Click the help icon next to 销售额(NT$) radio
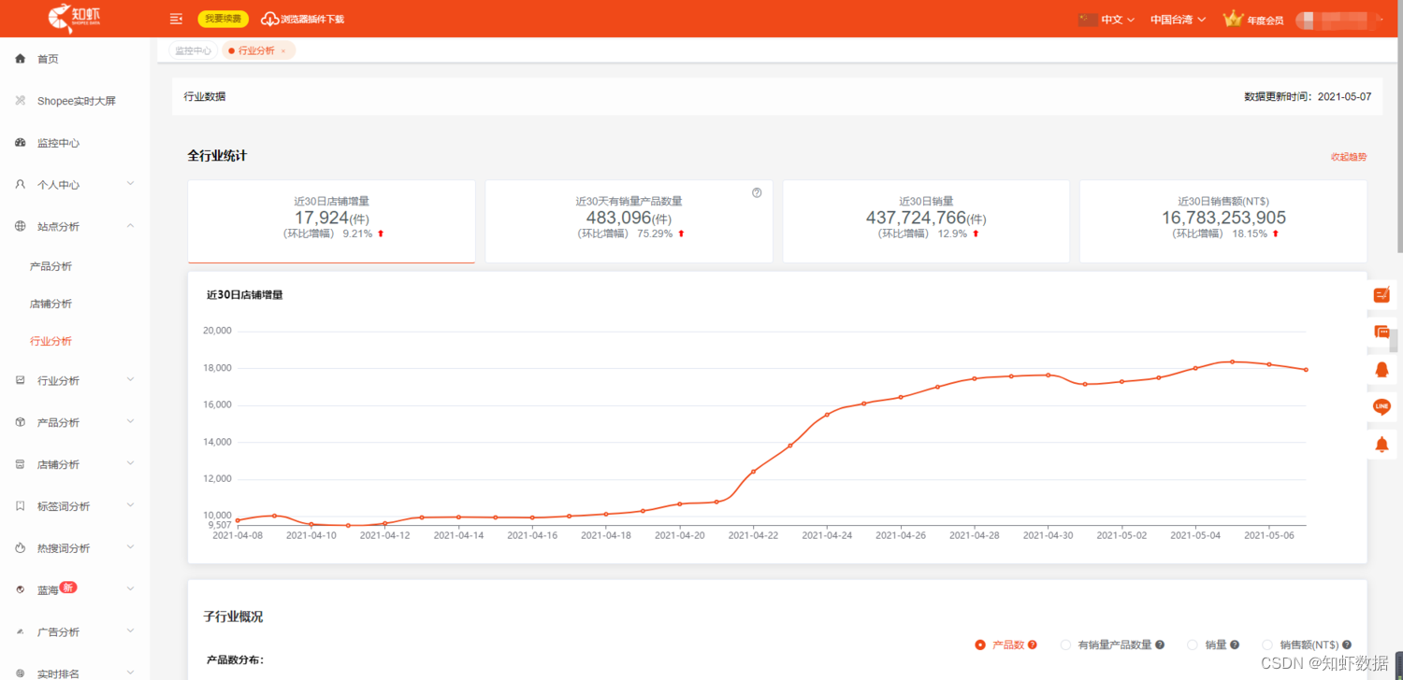 (x=1346, y=645)
